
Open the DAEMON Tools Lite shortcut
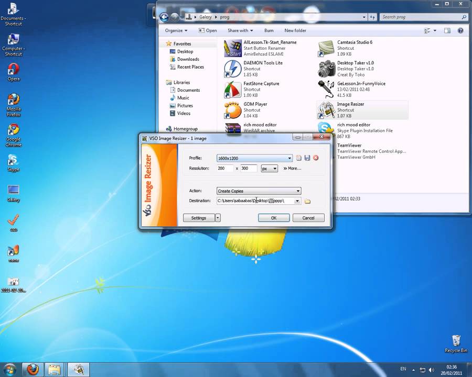(x=233, y=69)
